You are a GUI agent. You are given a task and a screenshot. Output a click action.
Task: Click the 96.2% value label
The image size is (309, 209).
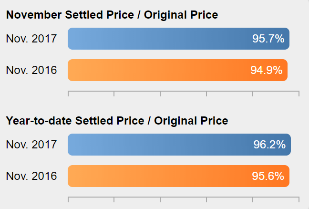pos(269,145)
